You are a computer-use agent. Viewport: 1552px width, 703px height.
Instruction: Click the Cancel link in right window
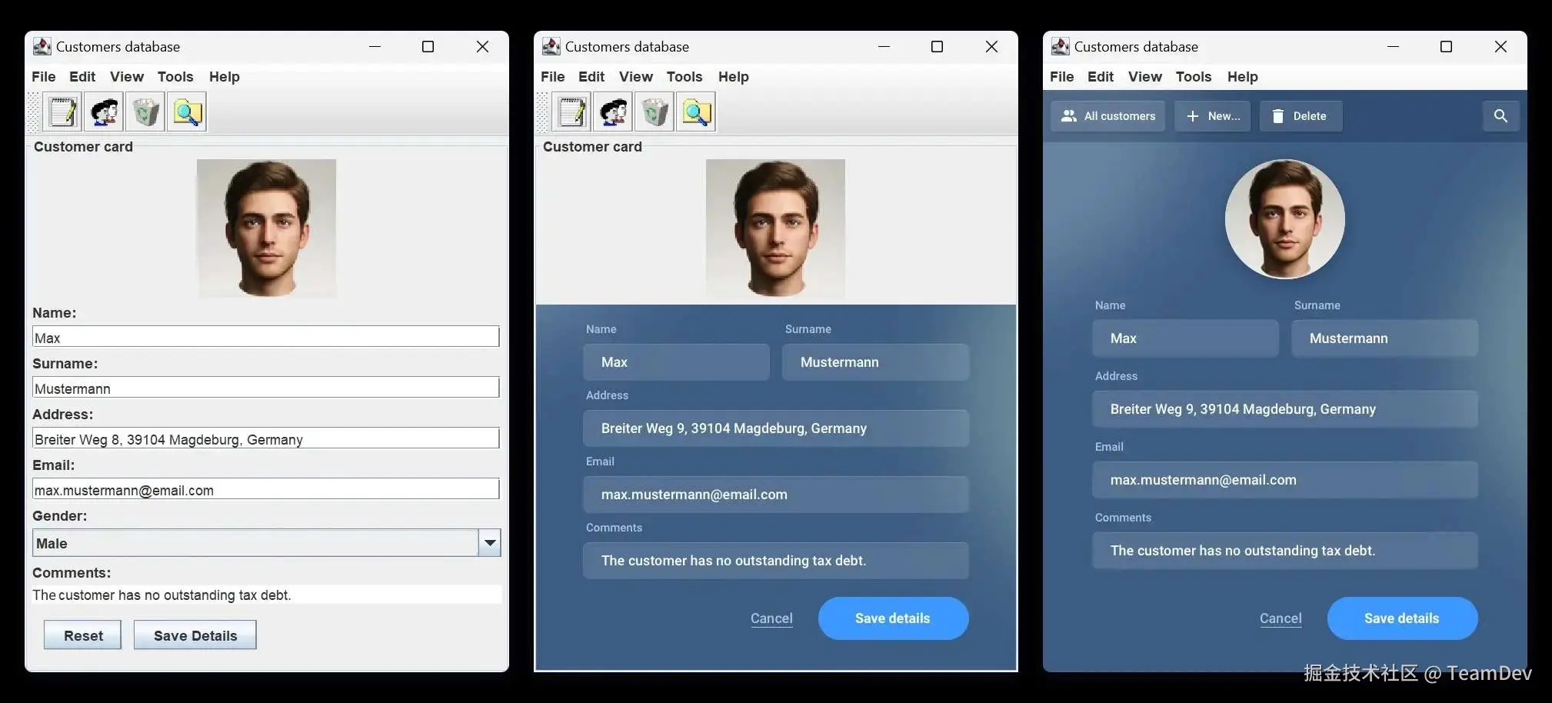(x=1281, y=618)
